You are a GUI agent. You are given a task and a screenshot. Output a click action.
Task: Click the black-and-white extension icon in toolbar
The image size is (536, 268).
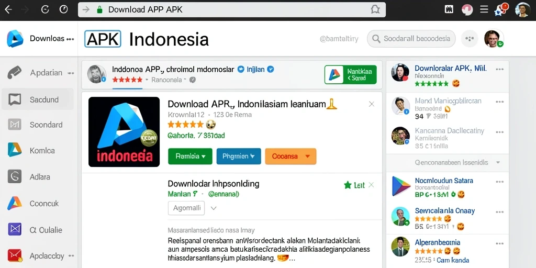(x=449, y=9)
